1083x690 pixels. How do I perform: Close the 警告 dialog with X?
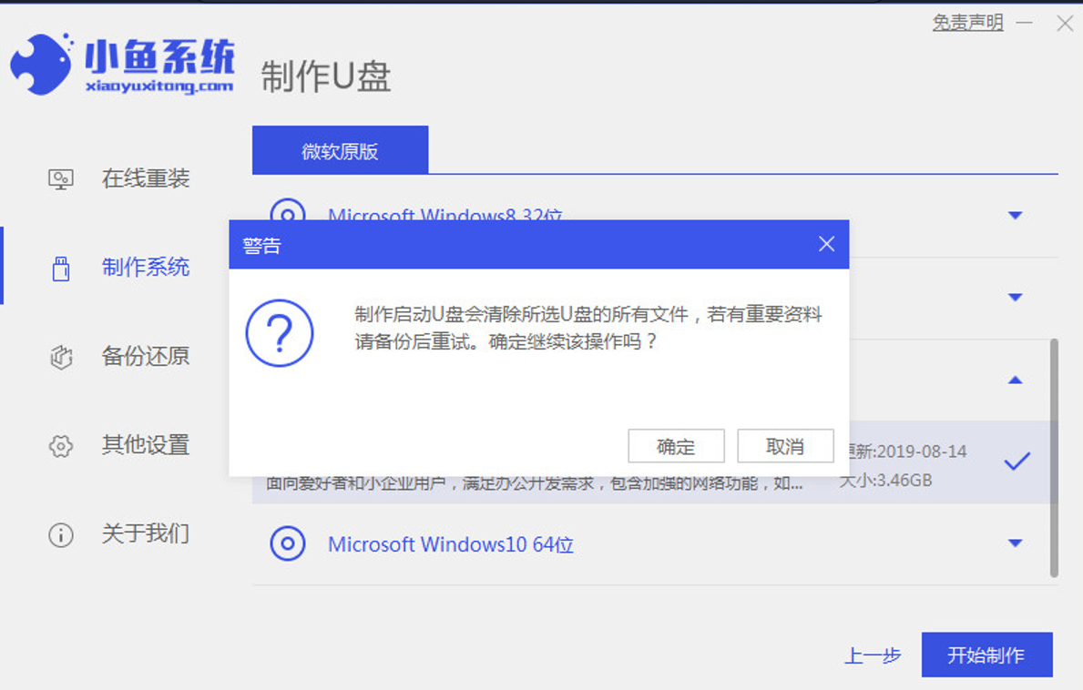(826, 244)
